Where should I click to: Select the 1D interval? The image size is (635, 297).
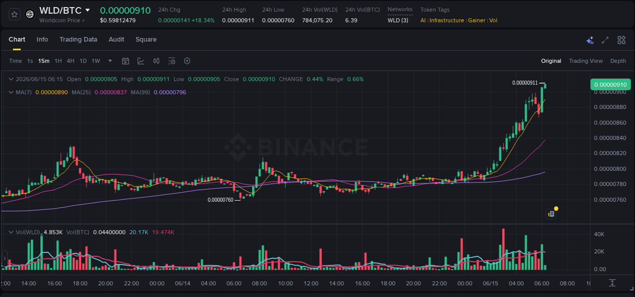pyautogui.click(x=83, y=61)
